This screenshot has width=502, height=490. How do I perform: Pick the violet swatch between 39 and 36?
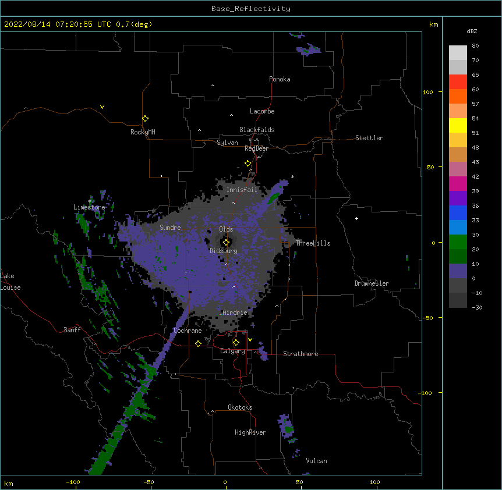click(x=458, y=198)
